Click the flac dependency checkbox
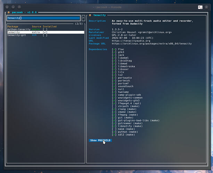The height and width of the screenshot is (173, 213). 114,49
